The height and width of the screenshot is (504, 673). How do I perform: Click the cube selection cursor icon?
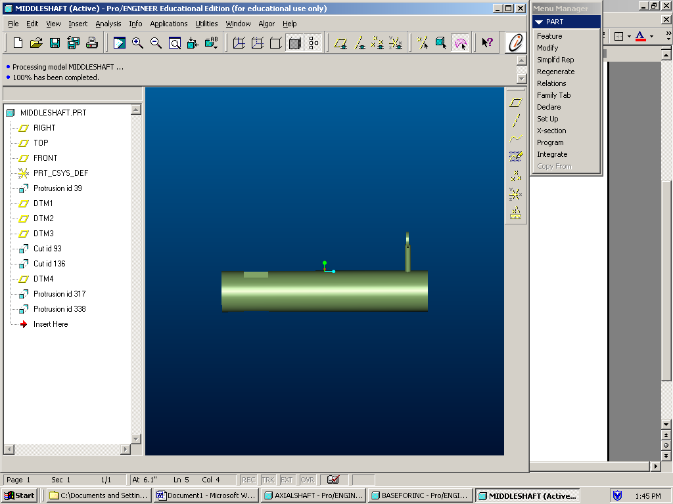tap(441, 43)
